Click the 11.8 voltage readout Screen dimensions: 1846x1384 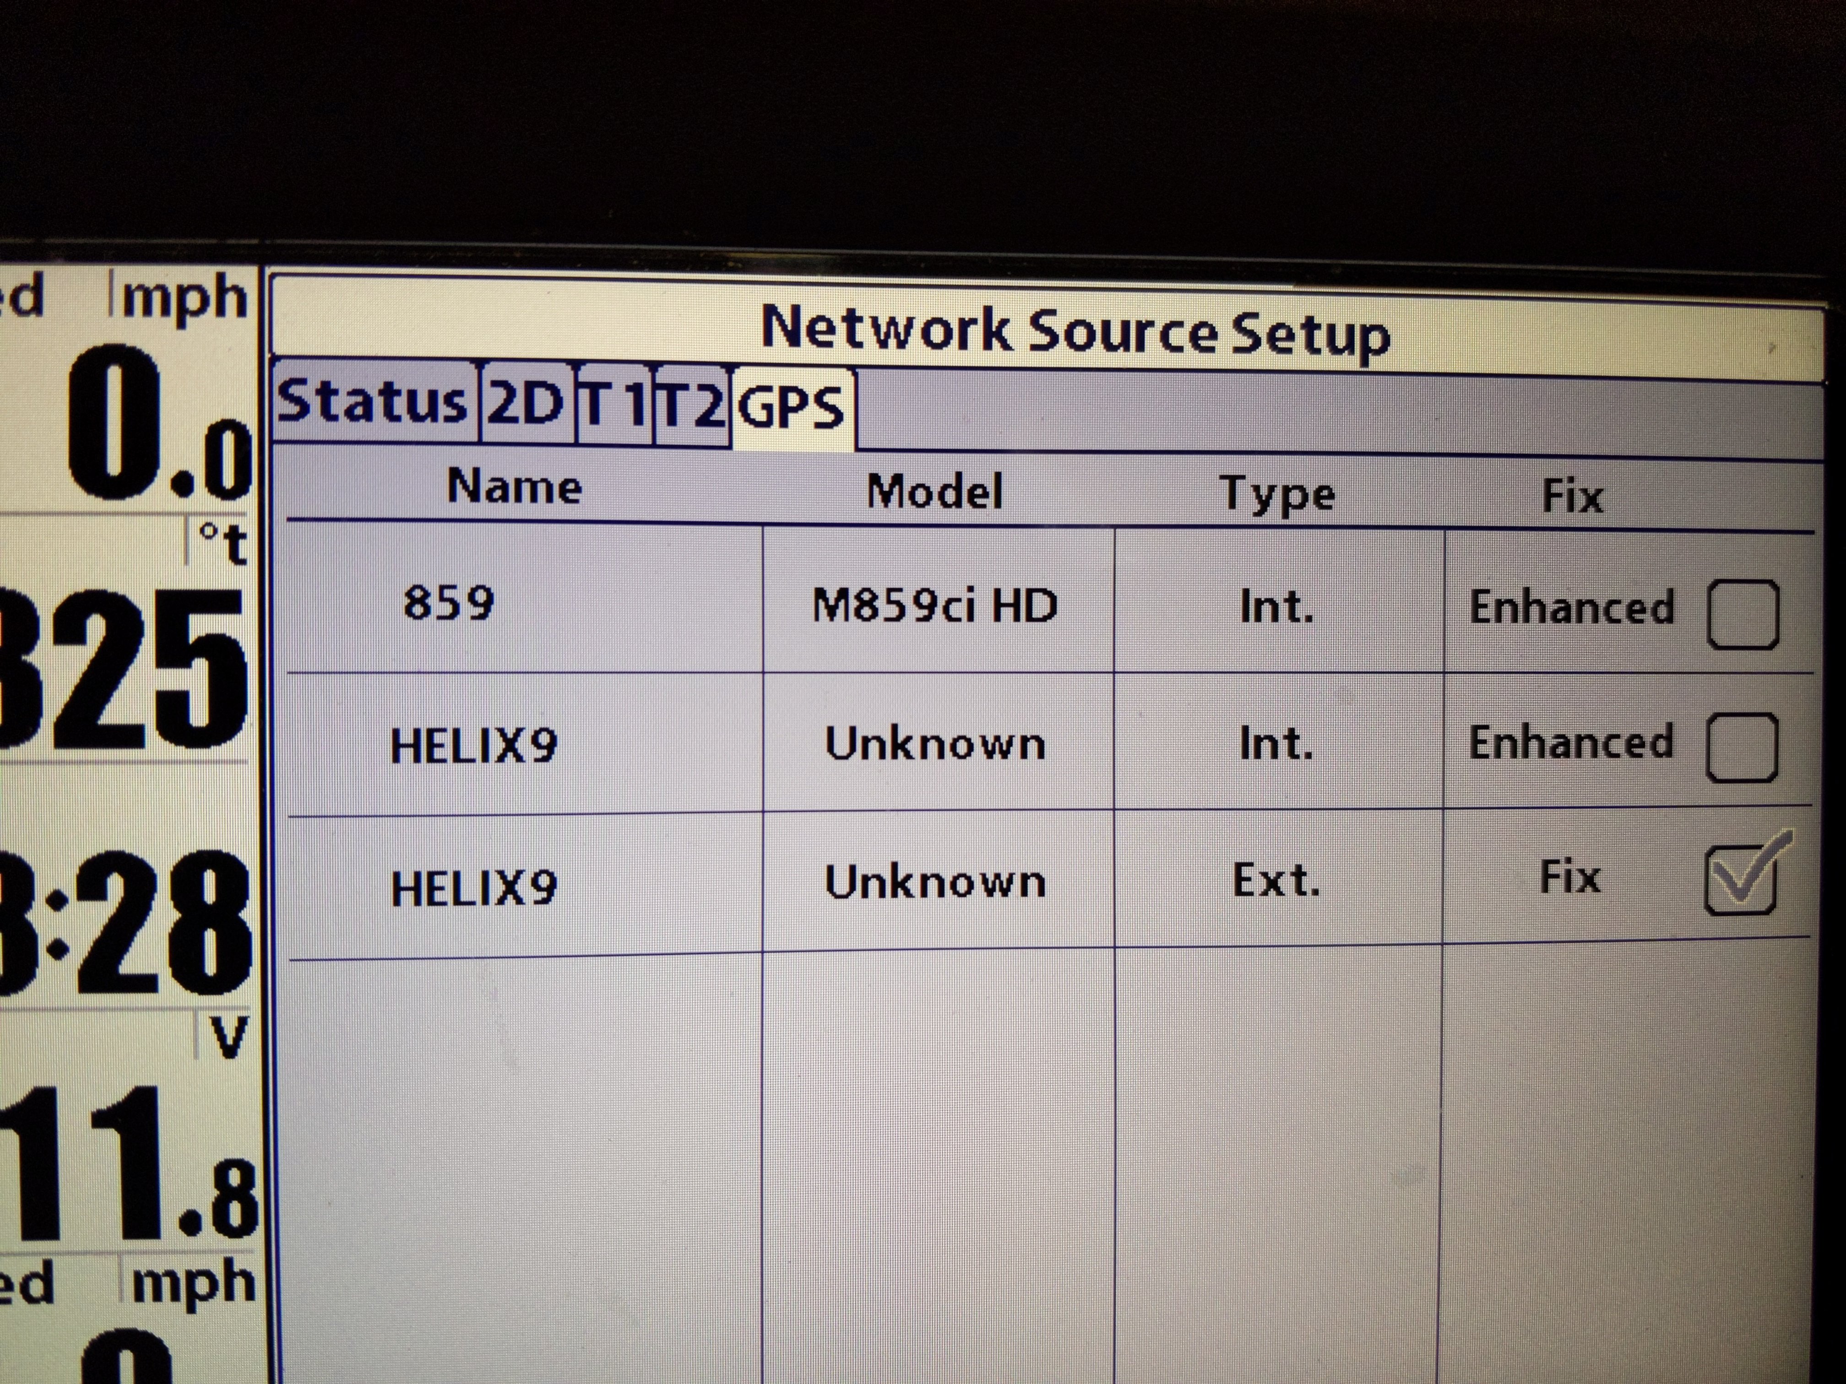click(x=130, y=1164)
